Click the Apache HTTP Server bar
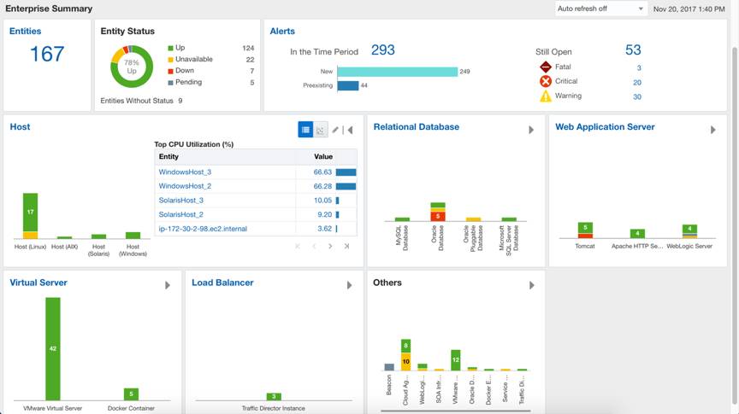This screenshot has height=414, width=739. pos(637,233)
